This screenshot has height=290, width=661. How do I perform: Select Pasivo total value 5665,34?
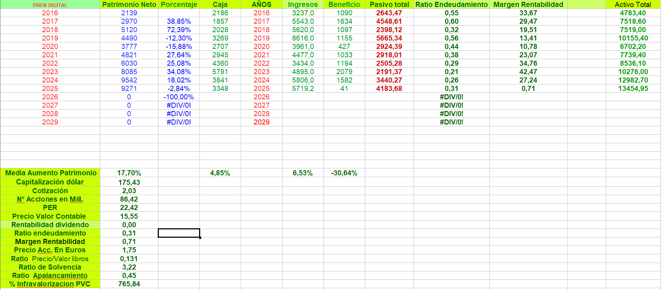coord(389,38)
